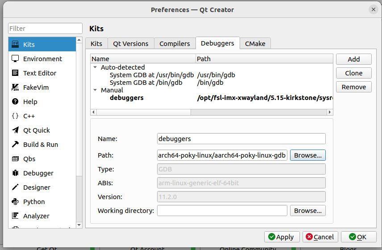This screenshot has height=250, width=382.
Task: Collapse the Auto-detected debuggers group
Action: pos(95,67)
